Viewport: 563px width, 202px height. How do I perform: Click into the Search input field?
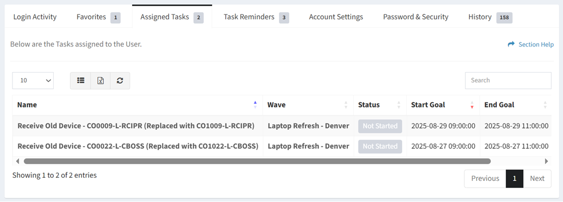(x=508, y=81)
